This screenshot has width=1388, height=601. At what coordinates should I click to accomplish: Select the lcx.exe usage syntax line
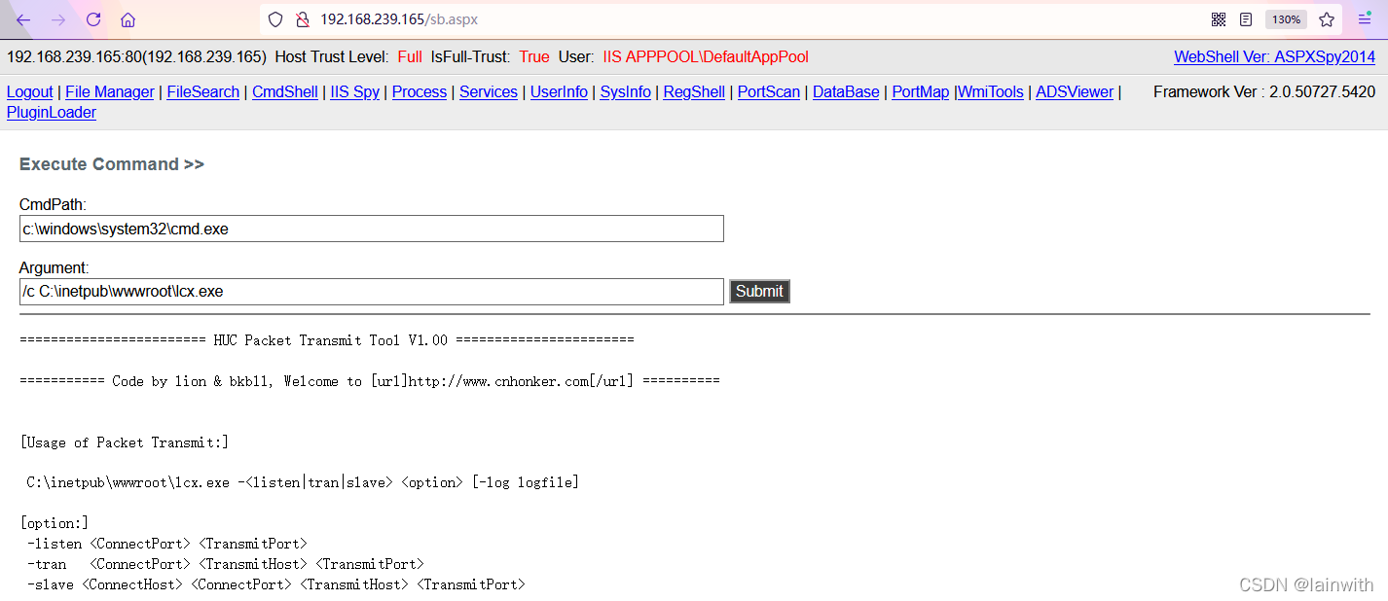pos(303,482)
